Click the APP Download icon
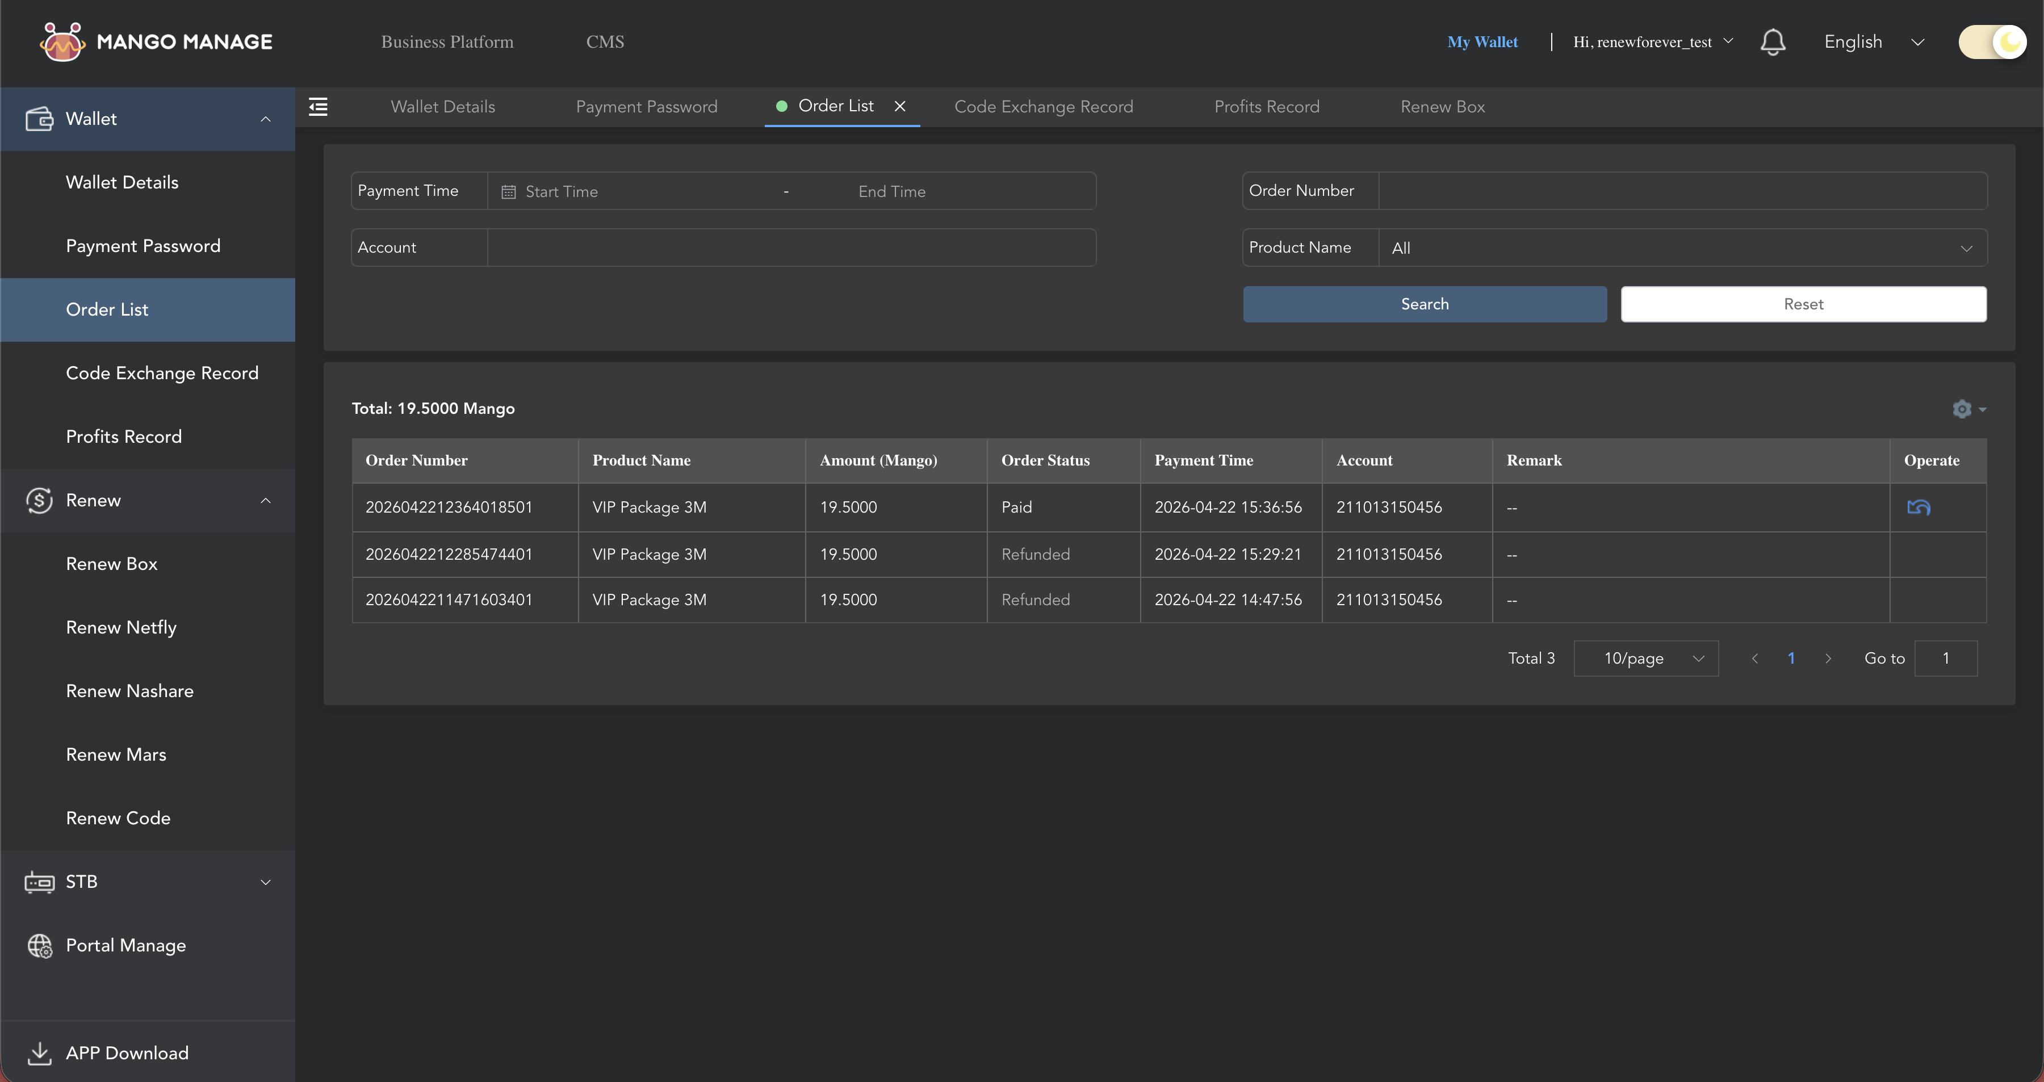The image size is (2044, 1082). point(39,1052)
